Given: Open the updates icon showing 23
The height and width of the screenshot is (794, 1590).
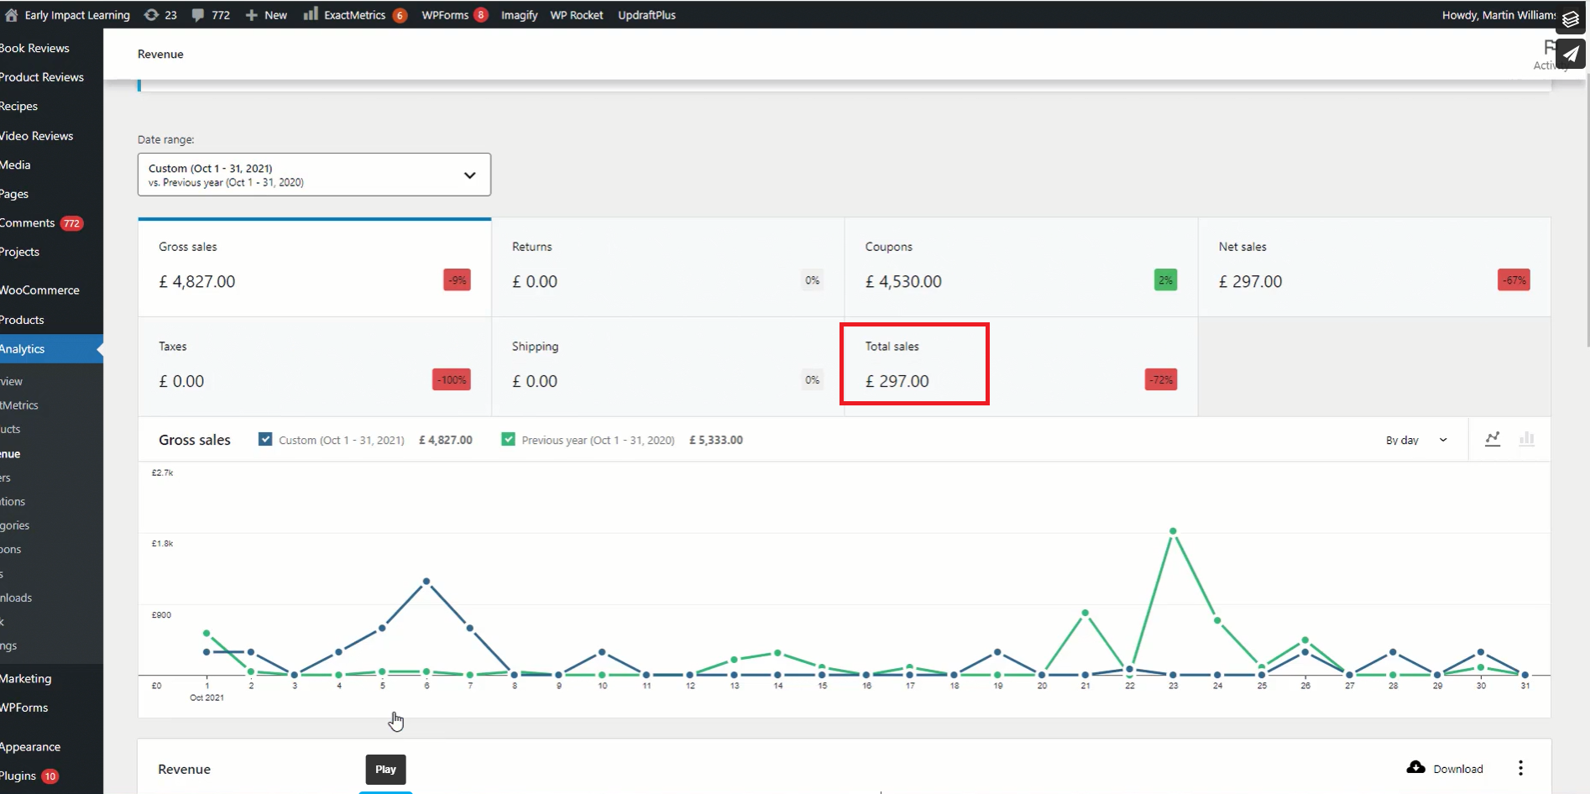Looking at the screenshot, I should [151, 15].
